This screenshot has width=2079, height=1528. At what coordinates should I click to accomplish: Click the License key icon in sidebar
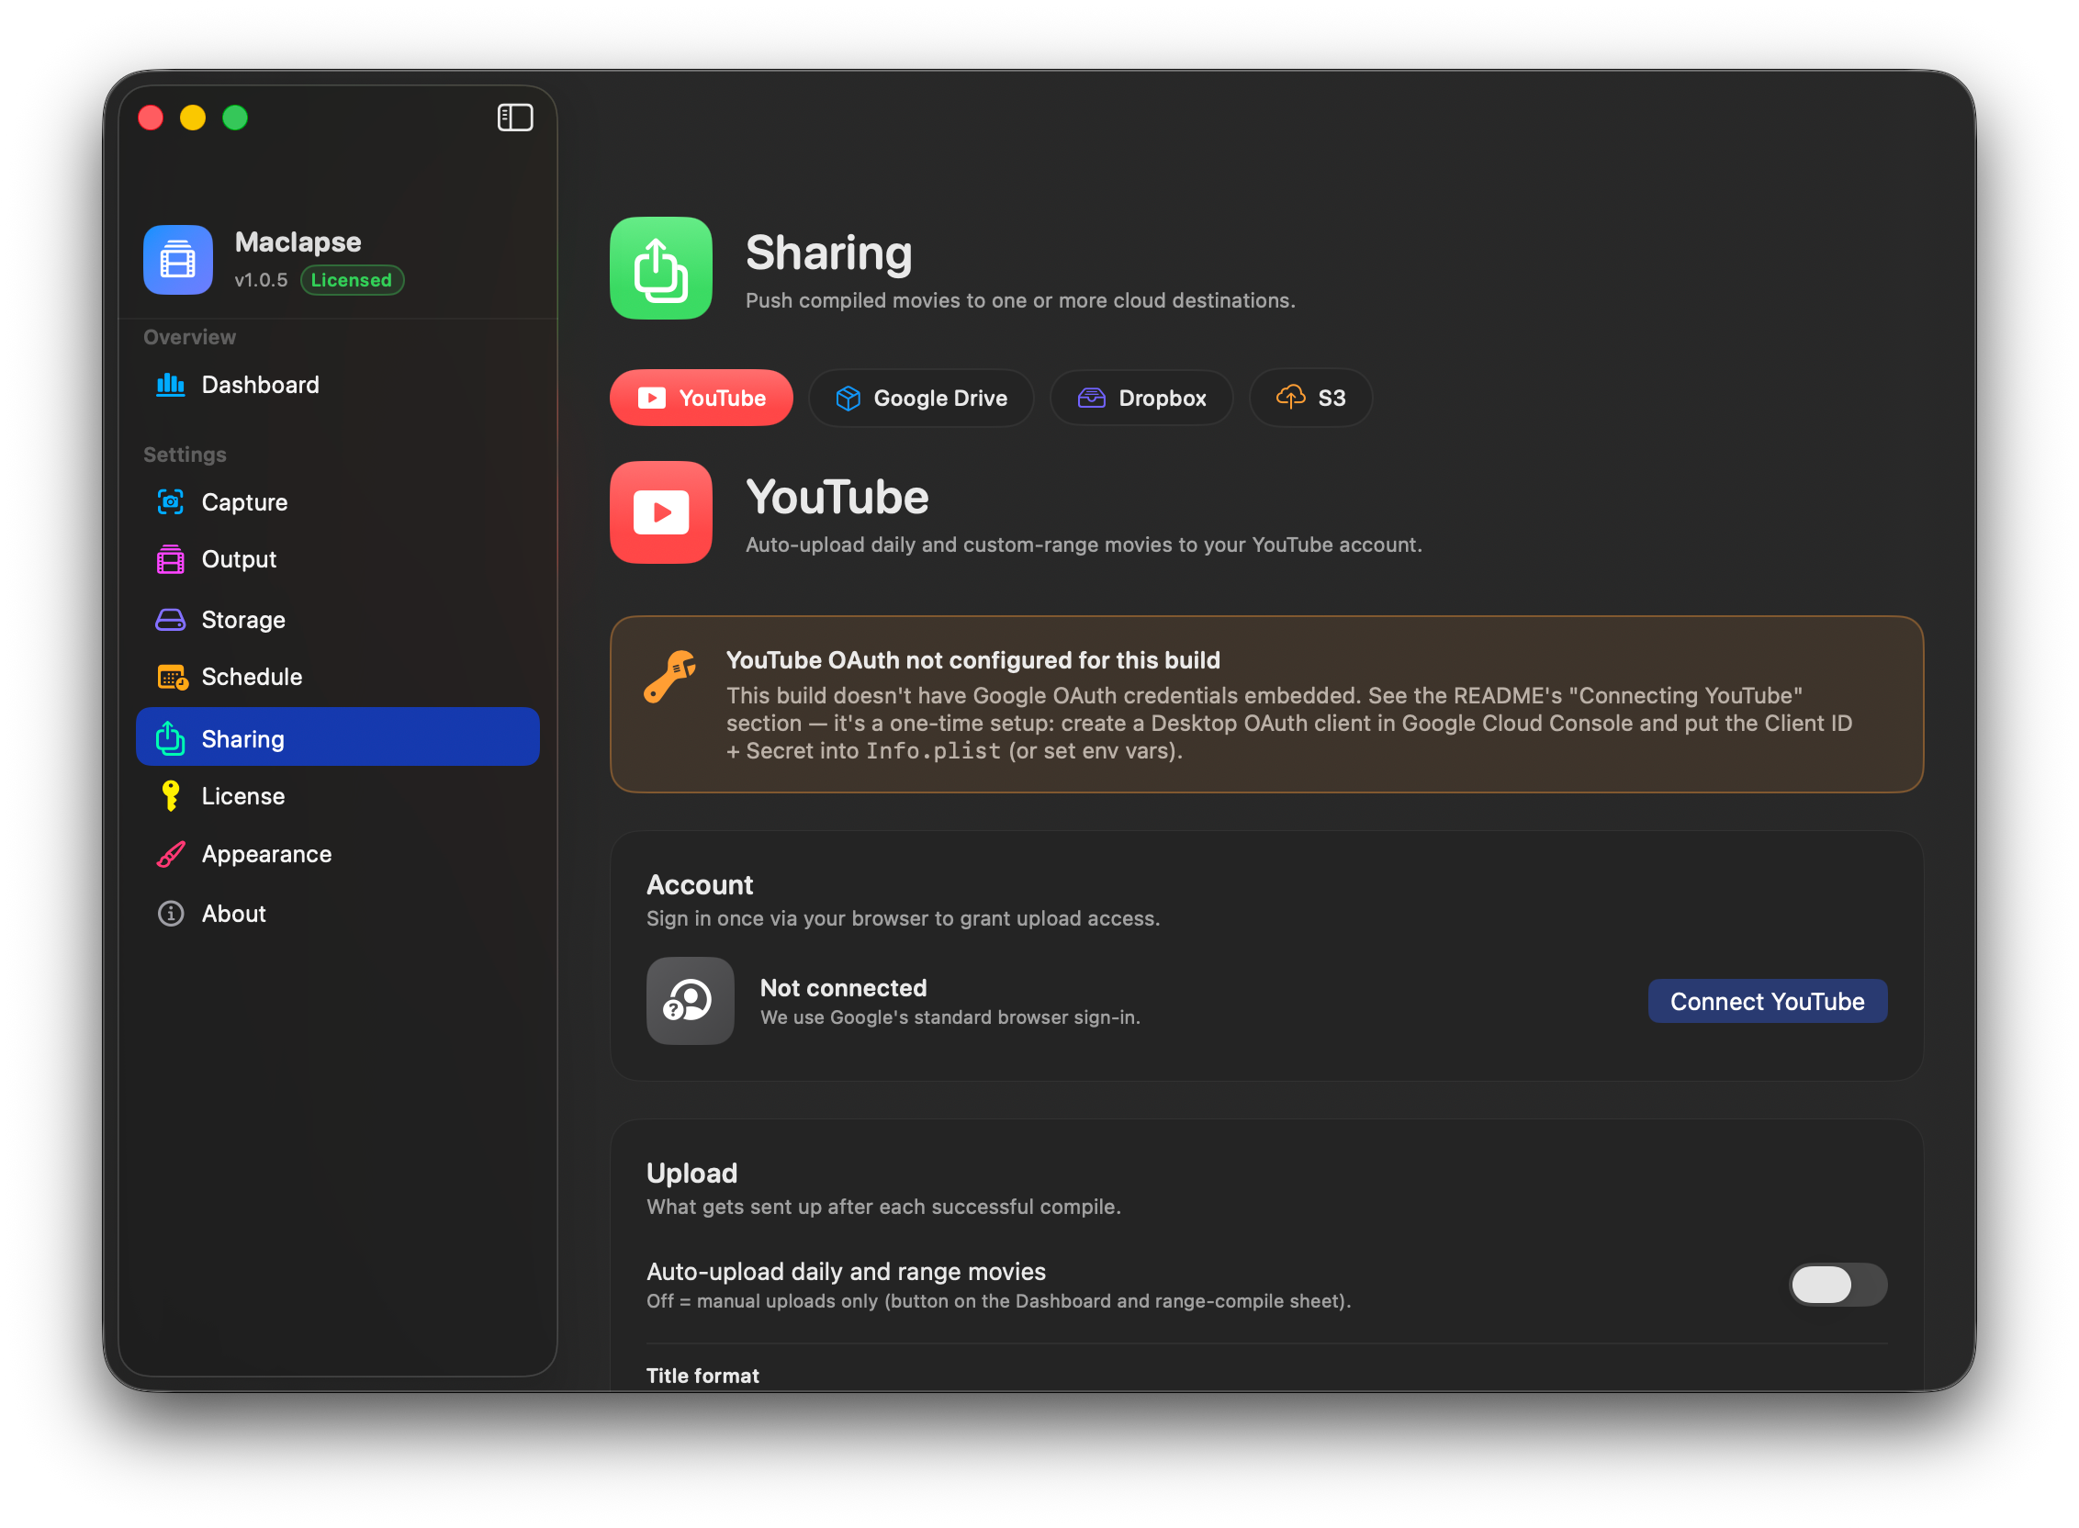pyautogui.click(x=170, y=795)
